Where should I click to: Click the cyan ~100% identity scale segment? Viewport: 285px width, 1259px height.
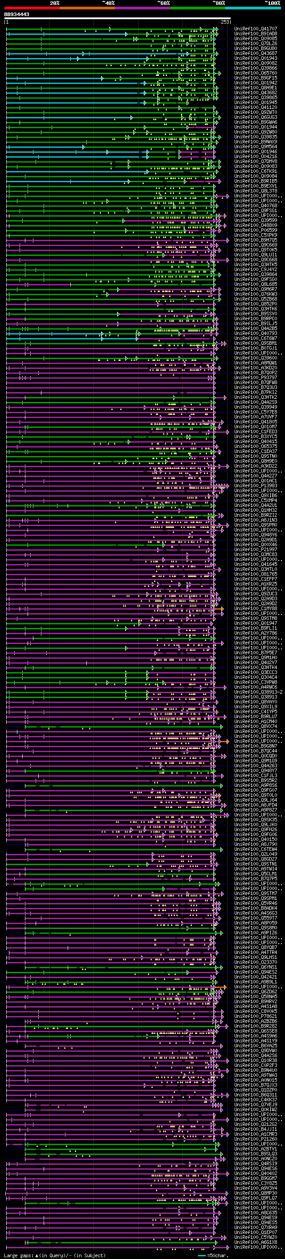pos(253,8)
